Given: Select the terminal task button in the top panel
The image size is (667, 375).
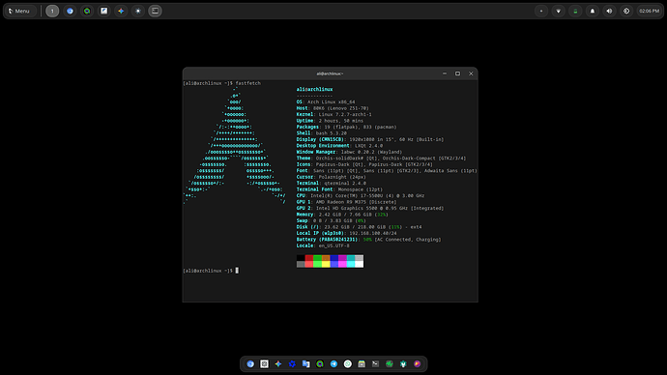Looking at the screenshot, I should [155, 11].
